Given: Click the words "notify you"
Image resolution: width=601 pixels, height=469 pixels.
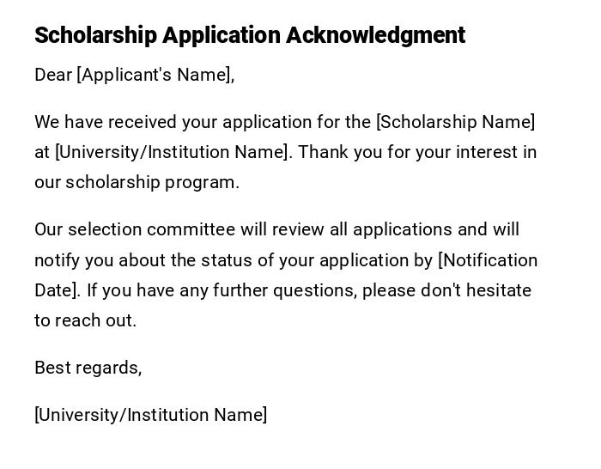Looking at the screenshot, I should 70,260.
